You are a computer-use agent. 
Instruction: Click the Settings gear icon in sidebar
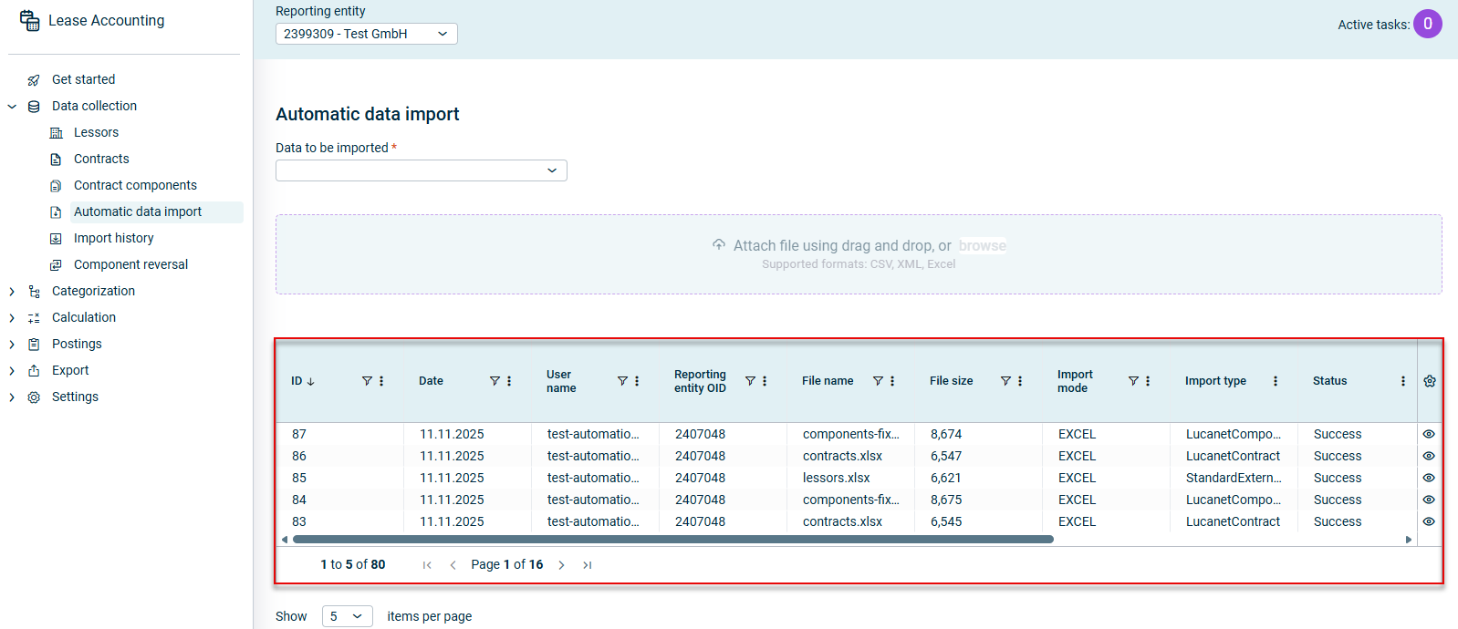(34, 397)
